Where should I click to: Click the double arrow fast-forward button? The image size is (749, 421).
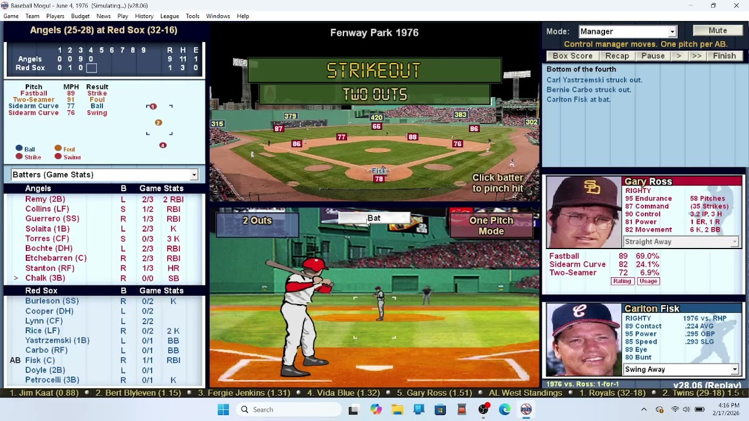[696, 56]
